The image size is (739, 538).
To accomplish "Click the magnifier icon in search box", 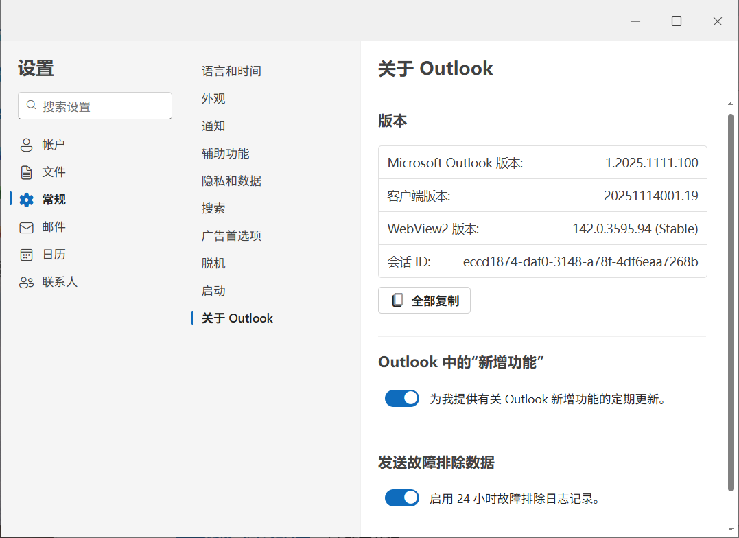I will [x=31, y=105].
